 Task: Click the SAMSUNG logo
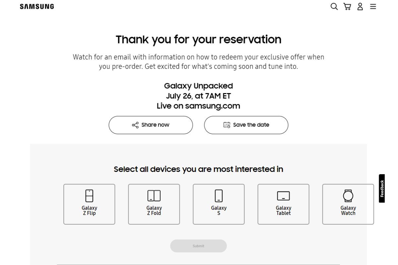[36, 6]
